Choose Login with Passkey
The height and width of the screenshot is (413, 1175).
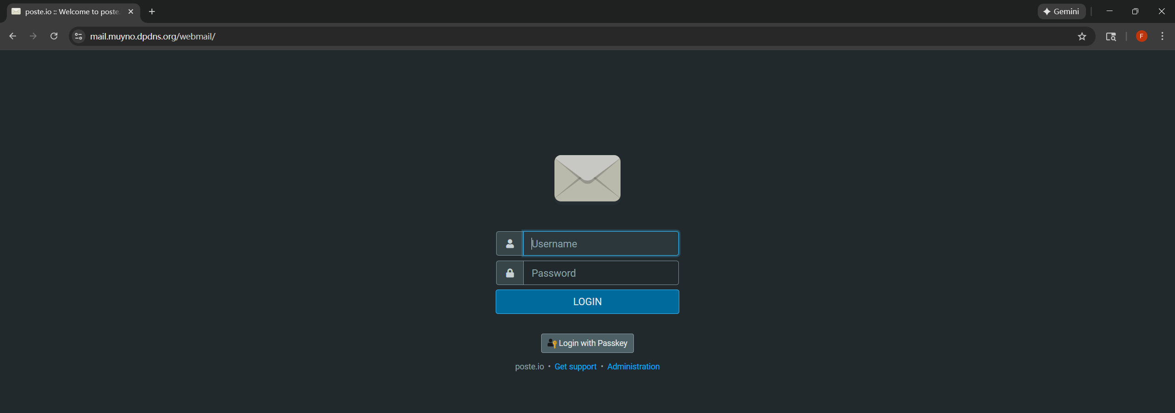click(587, 343)
